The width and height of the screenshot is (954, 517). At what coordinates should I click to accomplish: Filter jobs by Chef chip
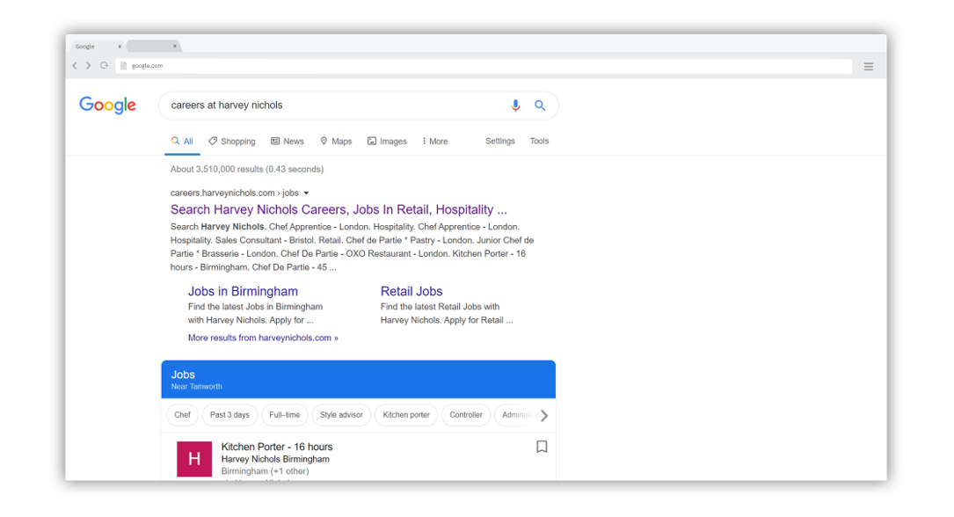pyautogui.click(x=182, y=415)
